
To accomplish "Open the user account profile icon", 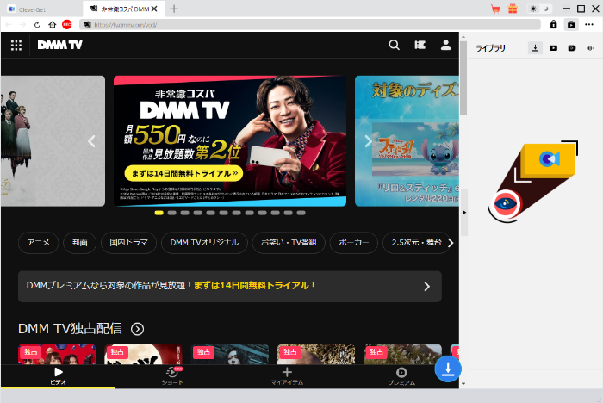I will coord(445,45).
